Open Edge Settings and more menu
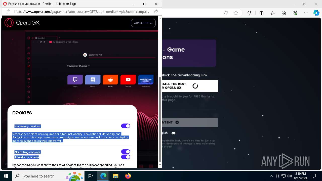This screenshot has height=181, width=322. [x=306, y=13]
